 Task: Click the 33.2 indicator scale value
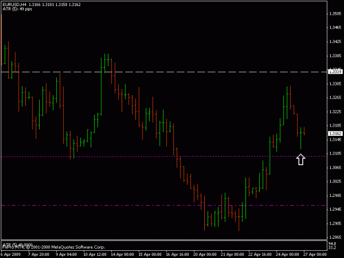tap(332, 248)
